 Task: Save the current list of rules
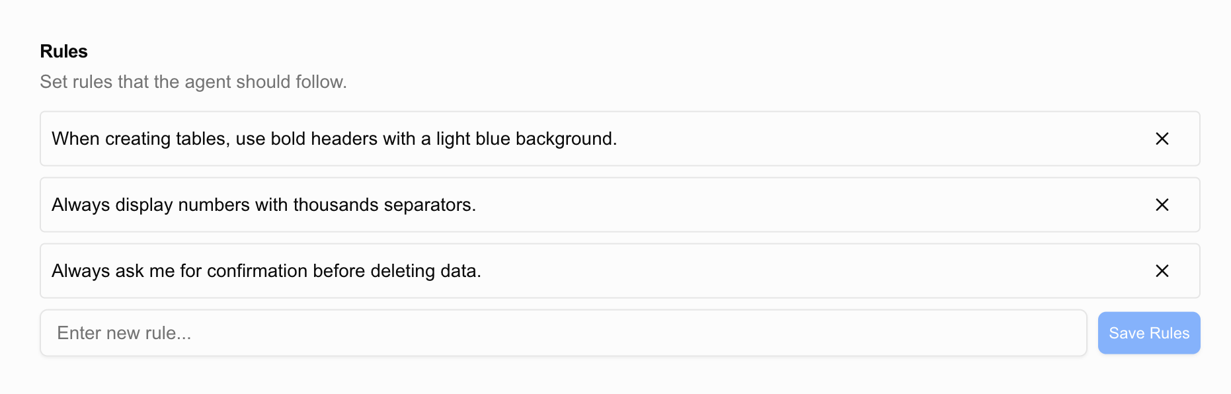(1149, 333)
